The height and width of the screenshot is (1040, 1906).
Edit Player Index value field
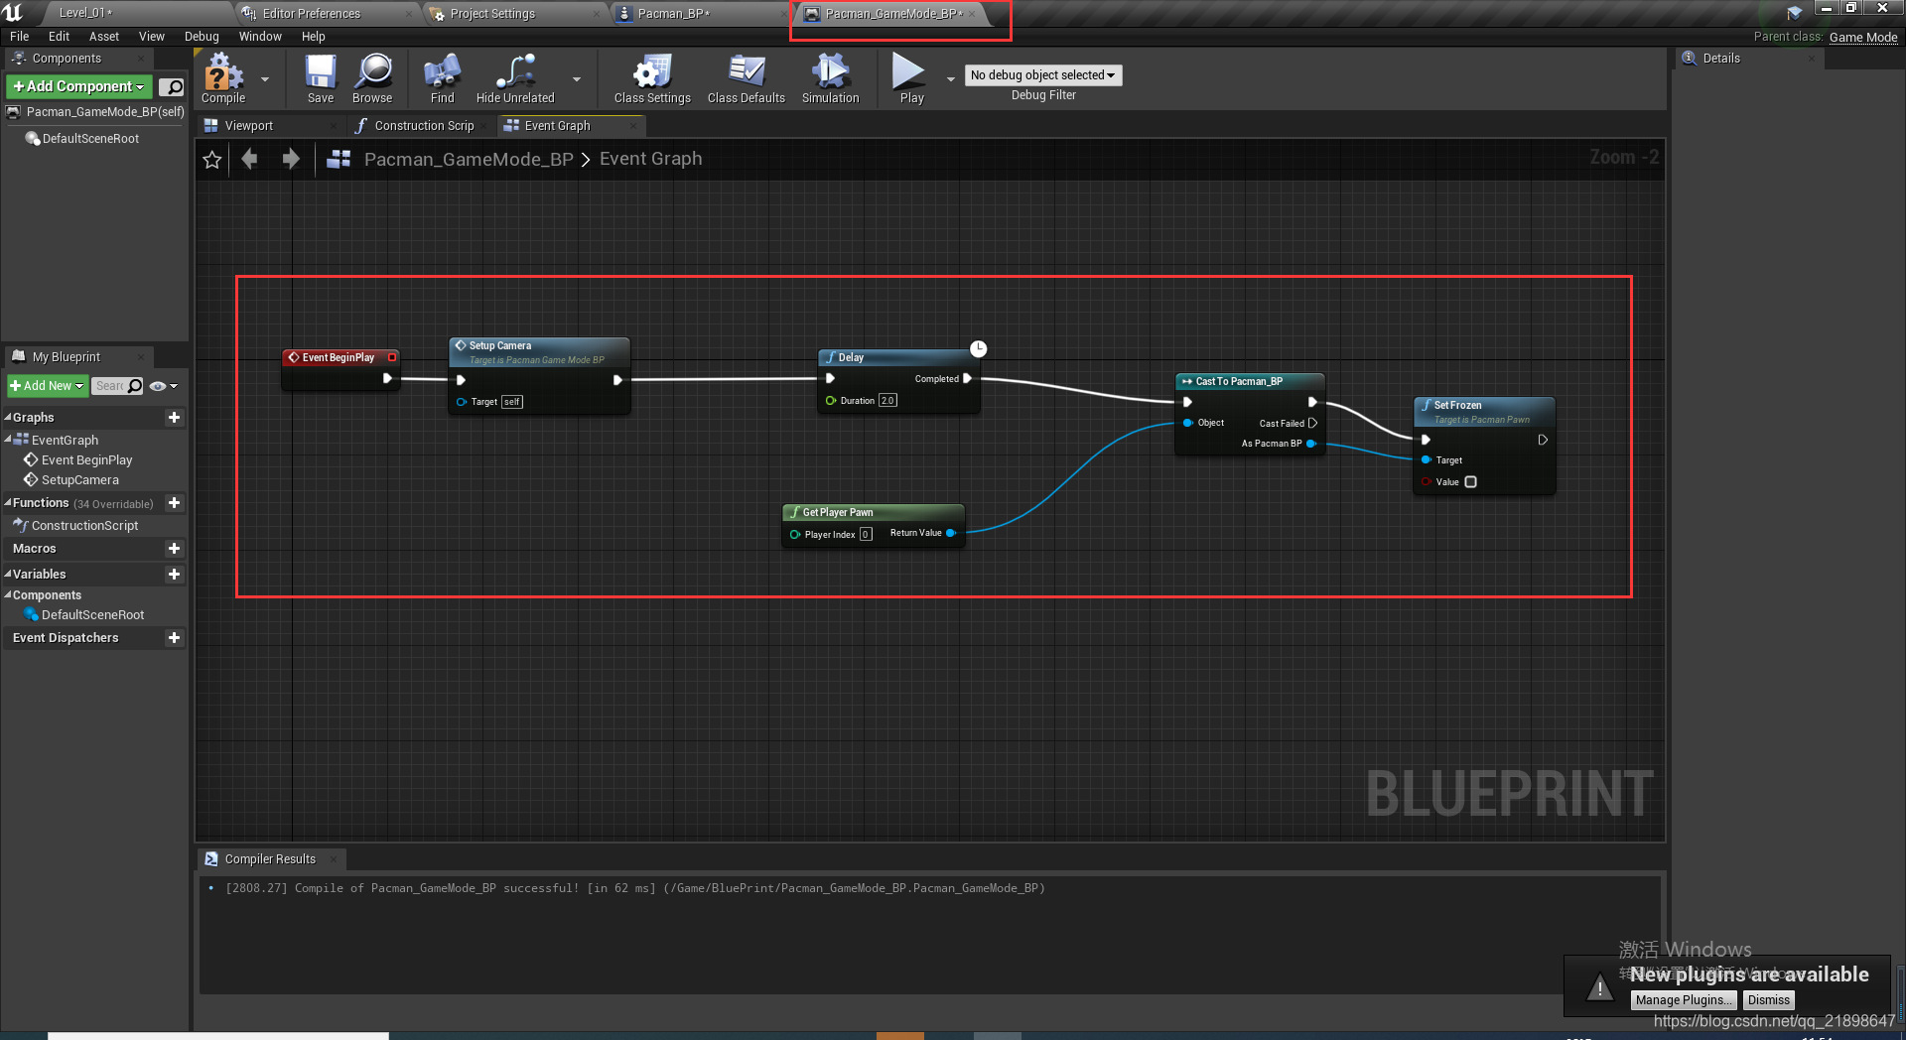866,534
